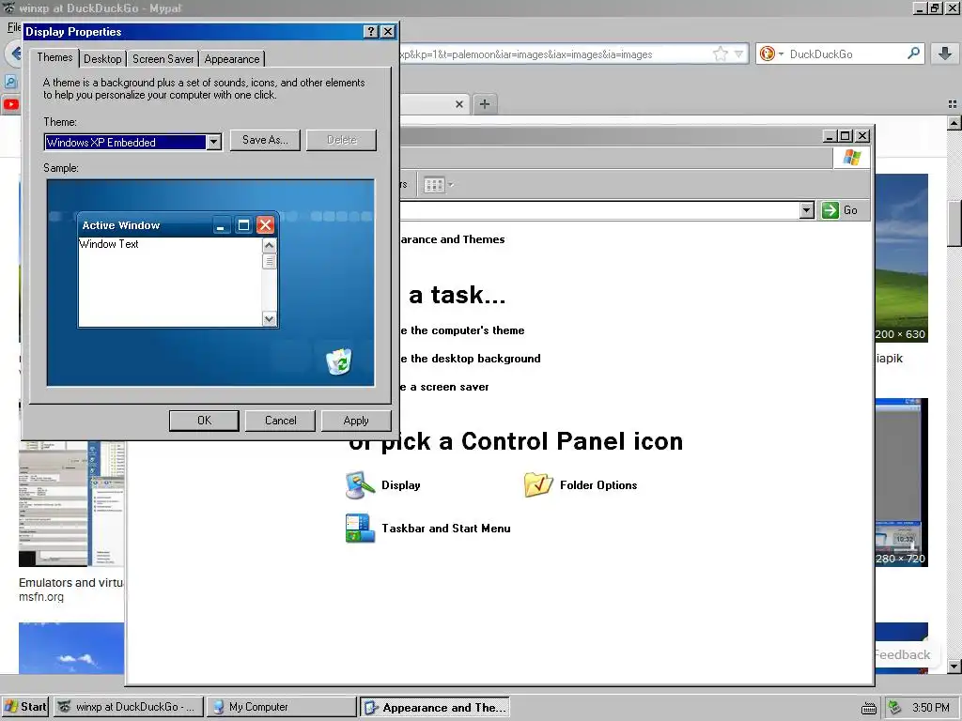Open the browser address history dropdown arrow
Viewport: 962px width, 721px height.
(738, 54)
